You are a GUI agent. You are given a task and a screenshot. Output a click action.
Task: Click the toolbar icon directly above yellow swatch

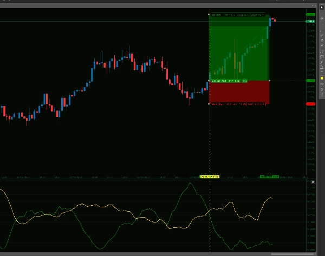pyautogui.click(x=321, y=71)
